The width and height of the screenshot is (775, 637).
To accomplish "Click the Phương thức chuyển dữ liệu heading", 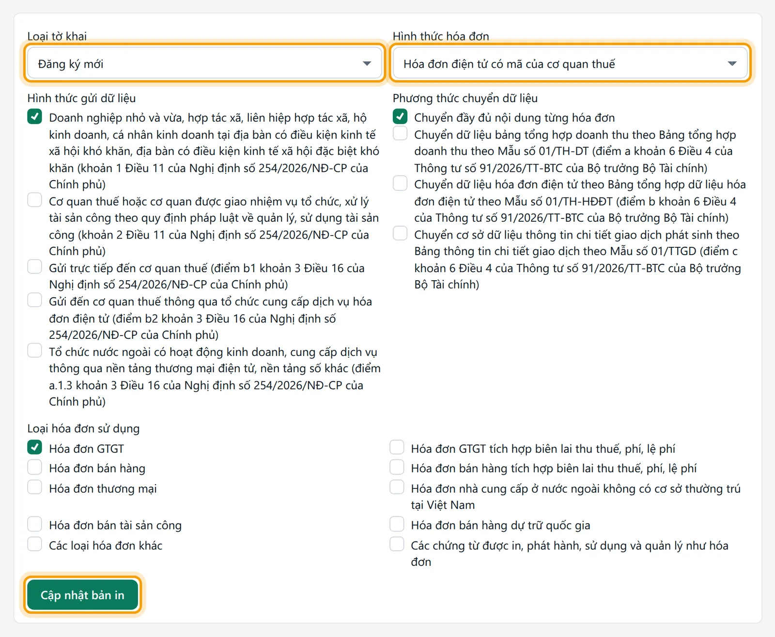I will 465,98.
